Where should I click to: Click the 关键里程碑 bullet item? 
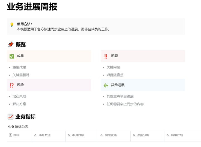[21, 75]
